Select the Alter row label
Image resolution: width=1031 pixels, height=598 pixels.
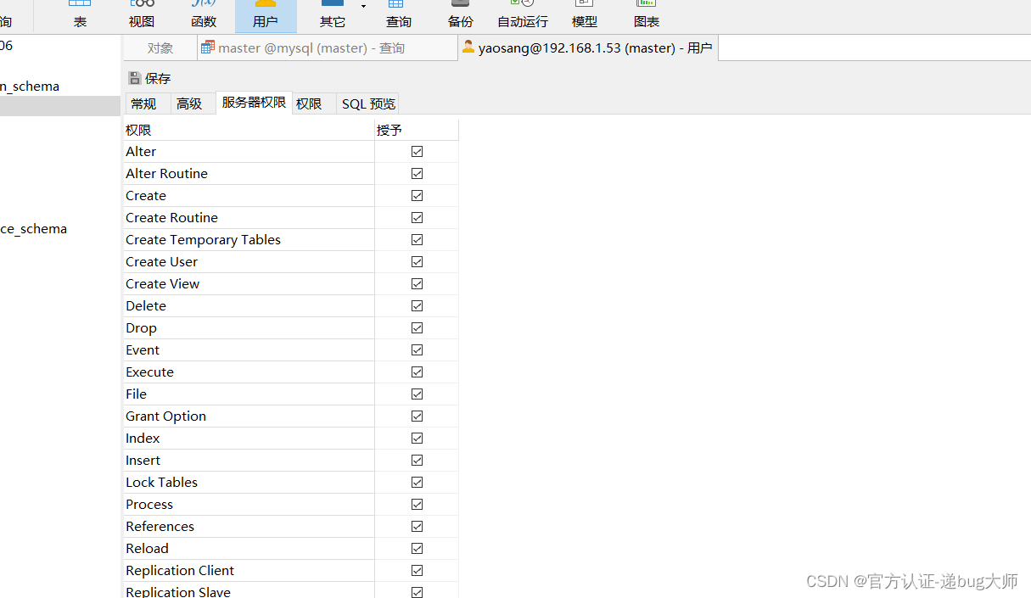click(141, 152)
